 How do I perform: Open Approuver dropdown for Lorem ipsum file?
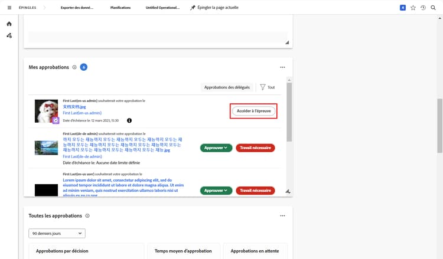click(216, 191)
